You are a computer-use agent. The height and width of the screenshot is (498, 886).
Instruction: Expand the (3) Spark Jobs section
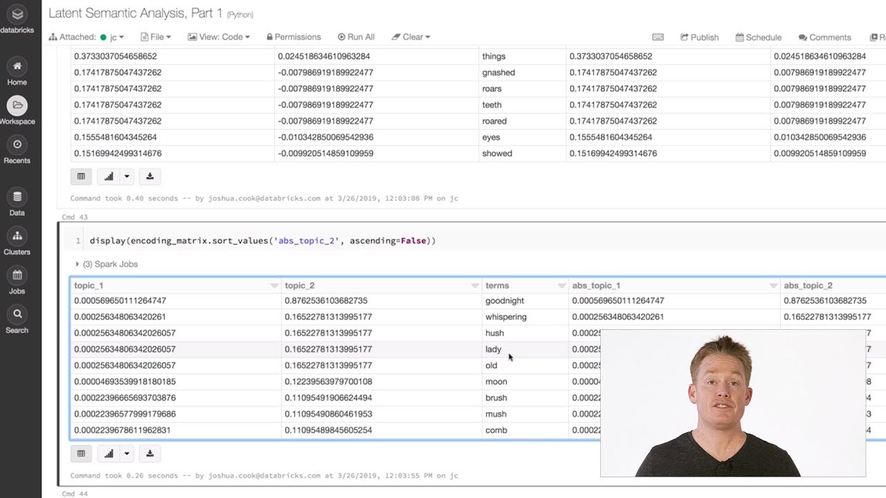point(107,264)
